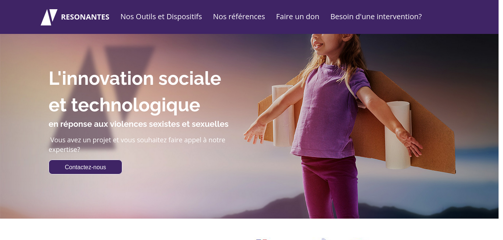The image size is (503, 240).
Task: Open the Faire un don link
Action: 298,17
